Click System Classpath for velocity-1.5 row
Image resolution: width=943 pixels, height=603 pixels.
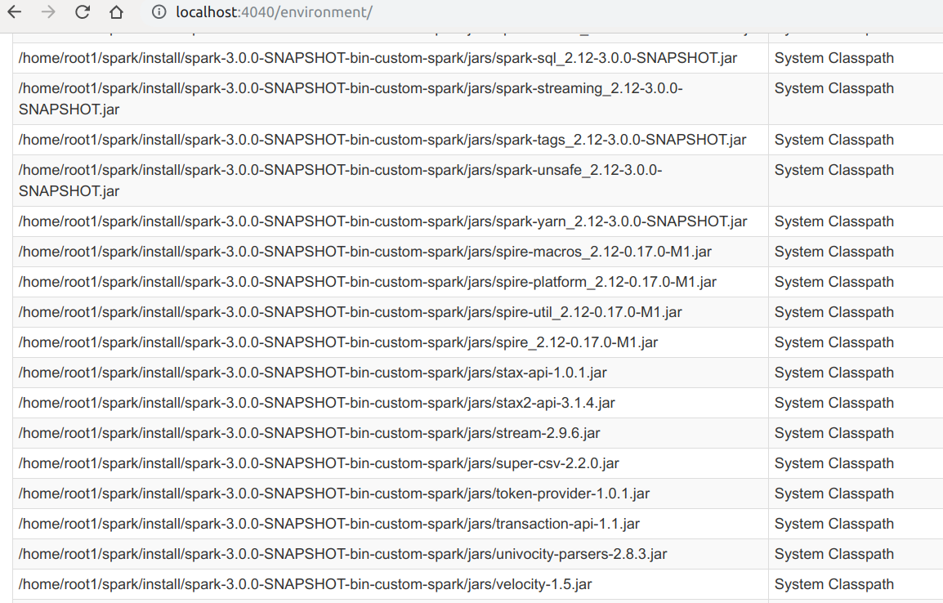point(834,584)
